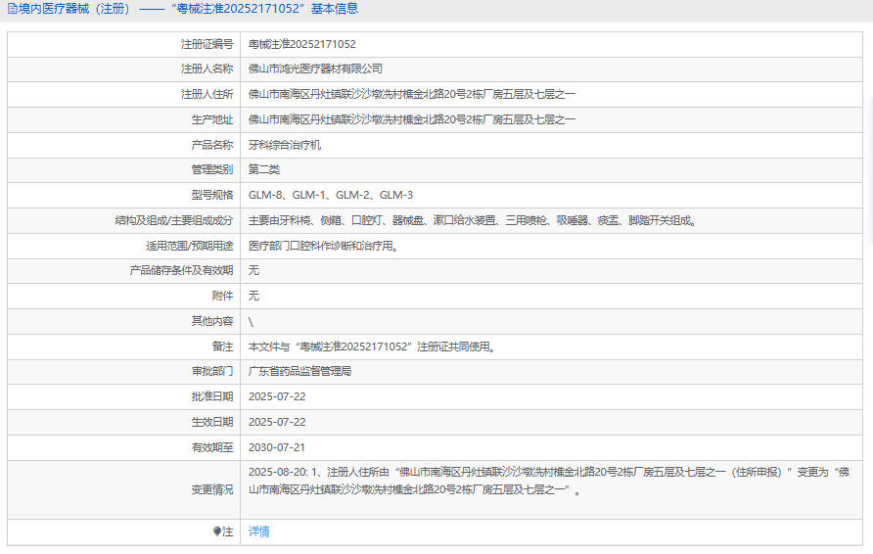
Task: Click the 生效日期 row label
Action: [x=212, y=422]
